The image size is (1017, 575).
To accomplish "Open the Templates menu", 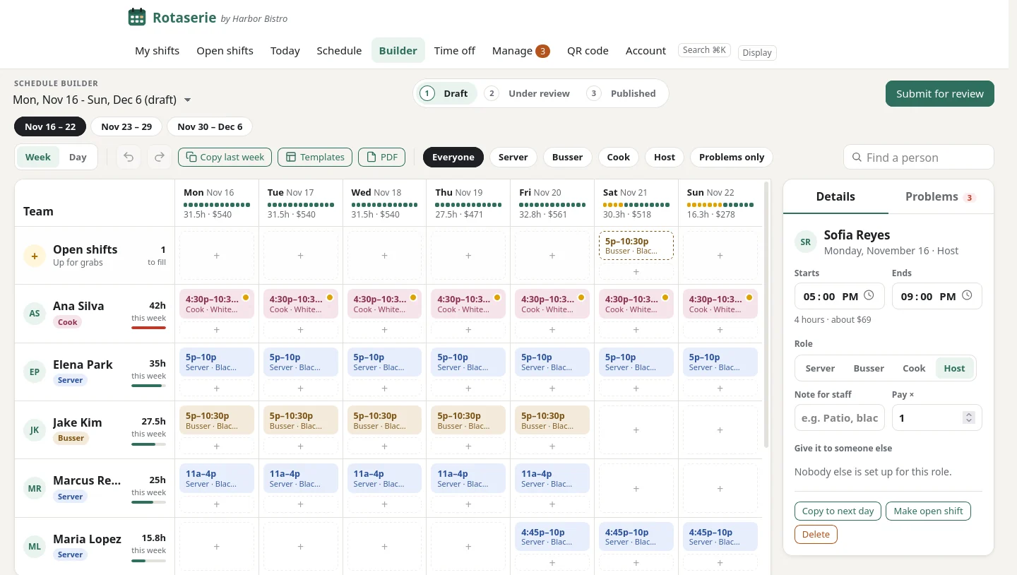I will tap(315, 157).
